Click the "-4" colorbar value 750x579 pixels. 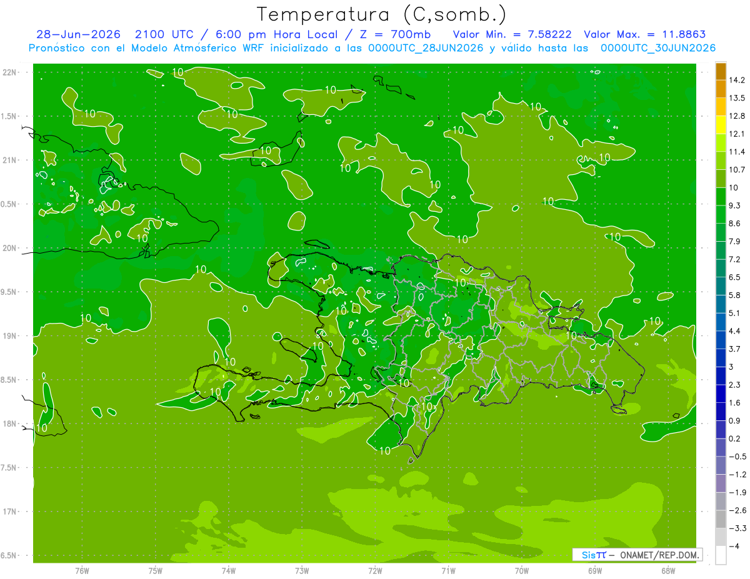click(734, 546)
